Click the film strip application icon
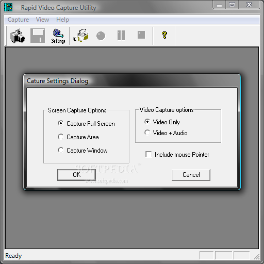264x264 pixels. click(x=8, y=7)
